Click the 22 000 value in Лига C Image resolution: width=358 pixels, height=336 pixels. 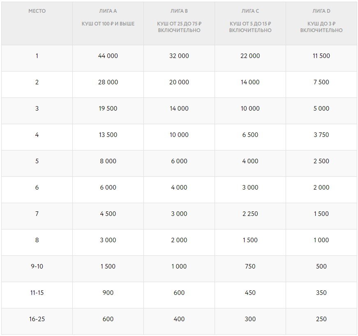(x=250, y=56)
